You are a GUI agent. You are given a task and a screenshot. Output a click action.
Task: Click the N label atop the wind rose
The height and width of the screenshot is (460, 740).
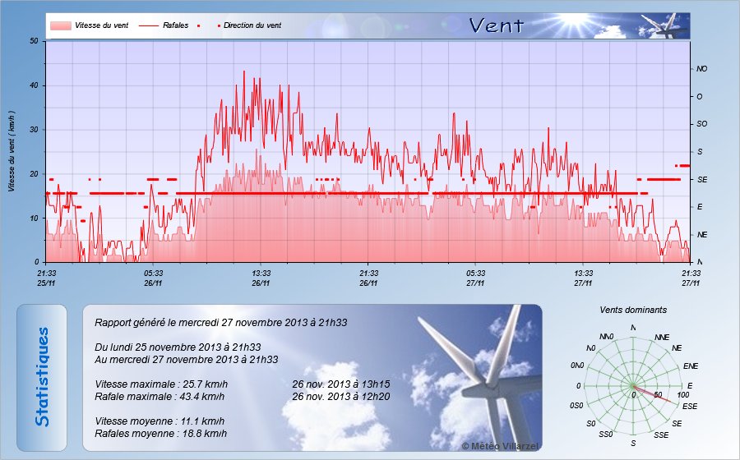tap(633, 328)
